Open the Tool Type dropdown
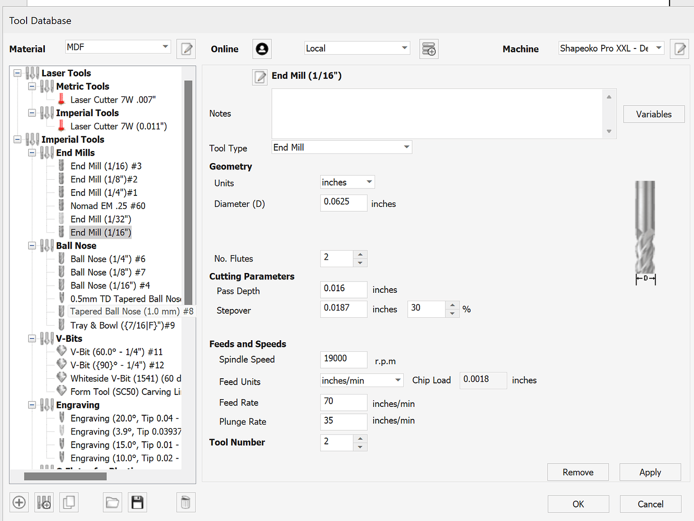Viewport: 694px width, 521px height. coord(342,147)
